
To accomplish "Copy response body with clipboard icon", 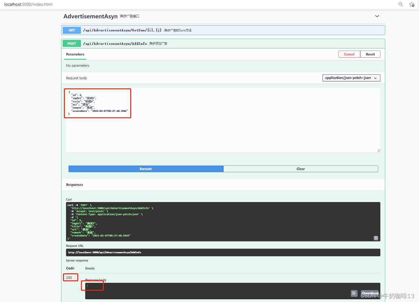I will (354, 293).
